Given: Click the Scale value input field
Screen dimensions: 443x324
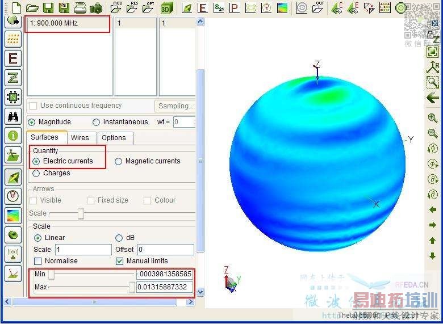Looking at the screenshot, I should [x=83, y=250].
